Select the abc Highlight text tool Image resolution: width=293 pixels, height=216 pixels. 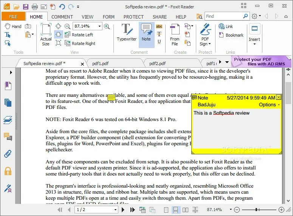click(x=159, y=26)
